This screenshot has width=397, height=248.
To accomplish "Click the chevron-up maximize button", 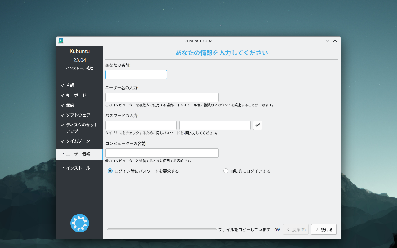I will point(335,41).
